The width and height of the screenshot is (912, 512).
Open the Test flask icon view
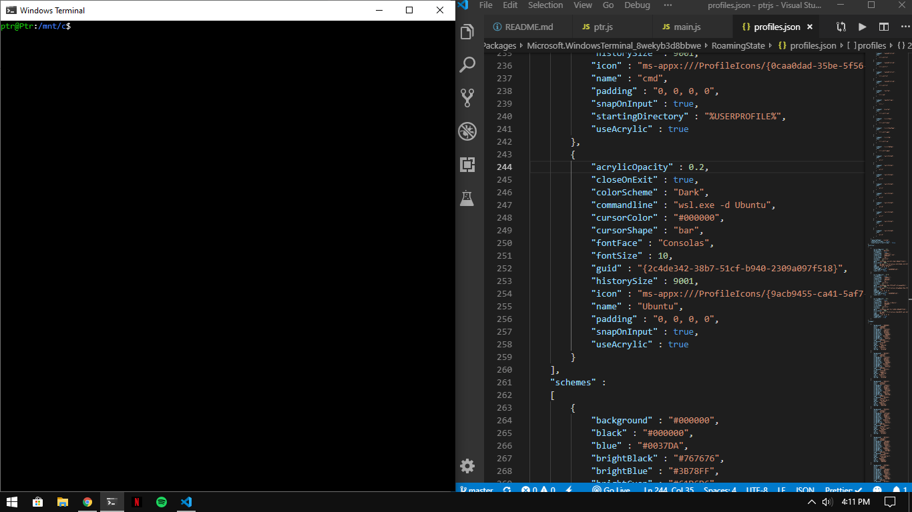point(467,198)
